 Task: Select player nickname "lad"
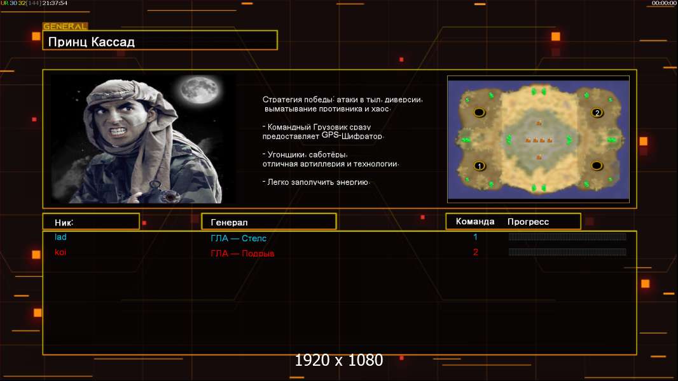click(x=60, y=237)
